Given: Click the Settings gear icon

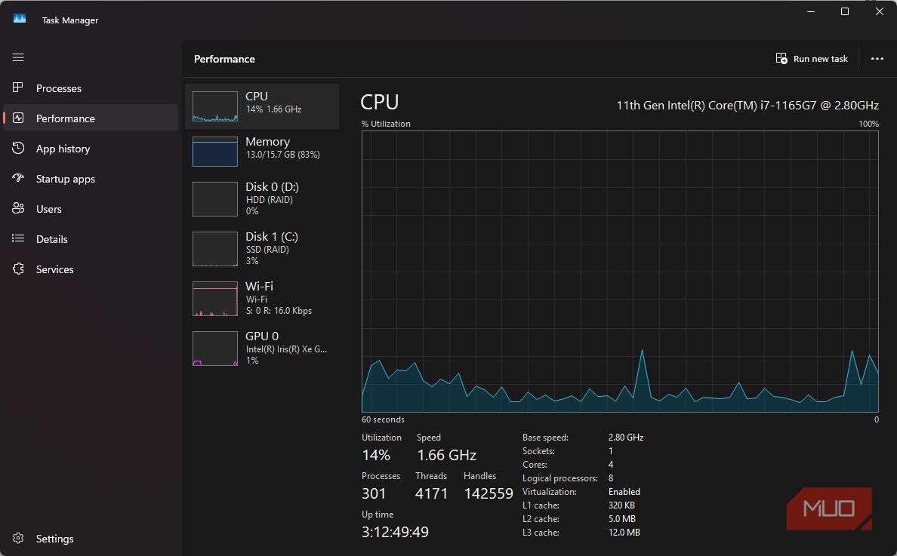Looking at the screenshot, I should pyautogui.click(x=18, y=539).
